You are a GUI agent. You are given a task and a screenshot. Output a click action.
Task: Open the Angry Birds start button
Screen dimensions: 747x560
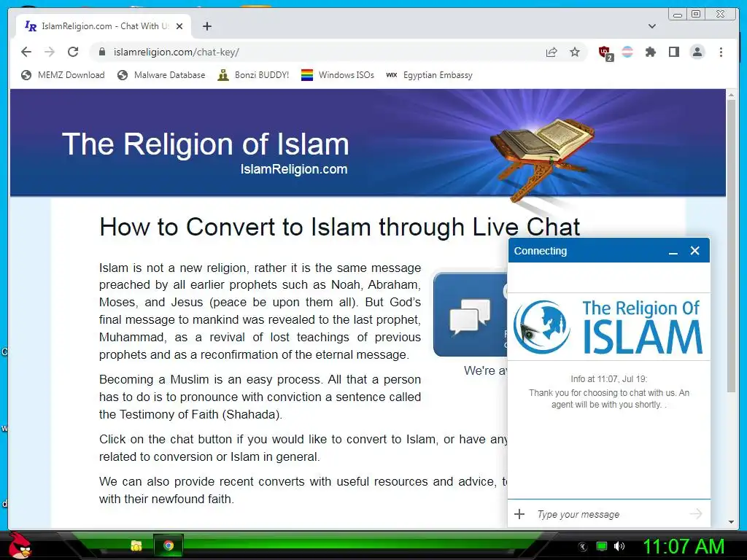(x=19, y=545)
